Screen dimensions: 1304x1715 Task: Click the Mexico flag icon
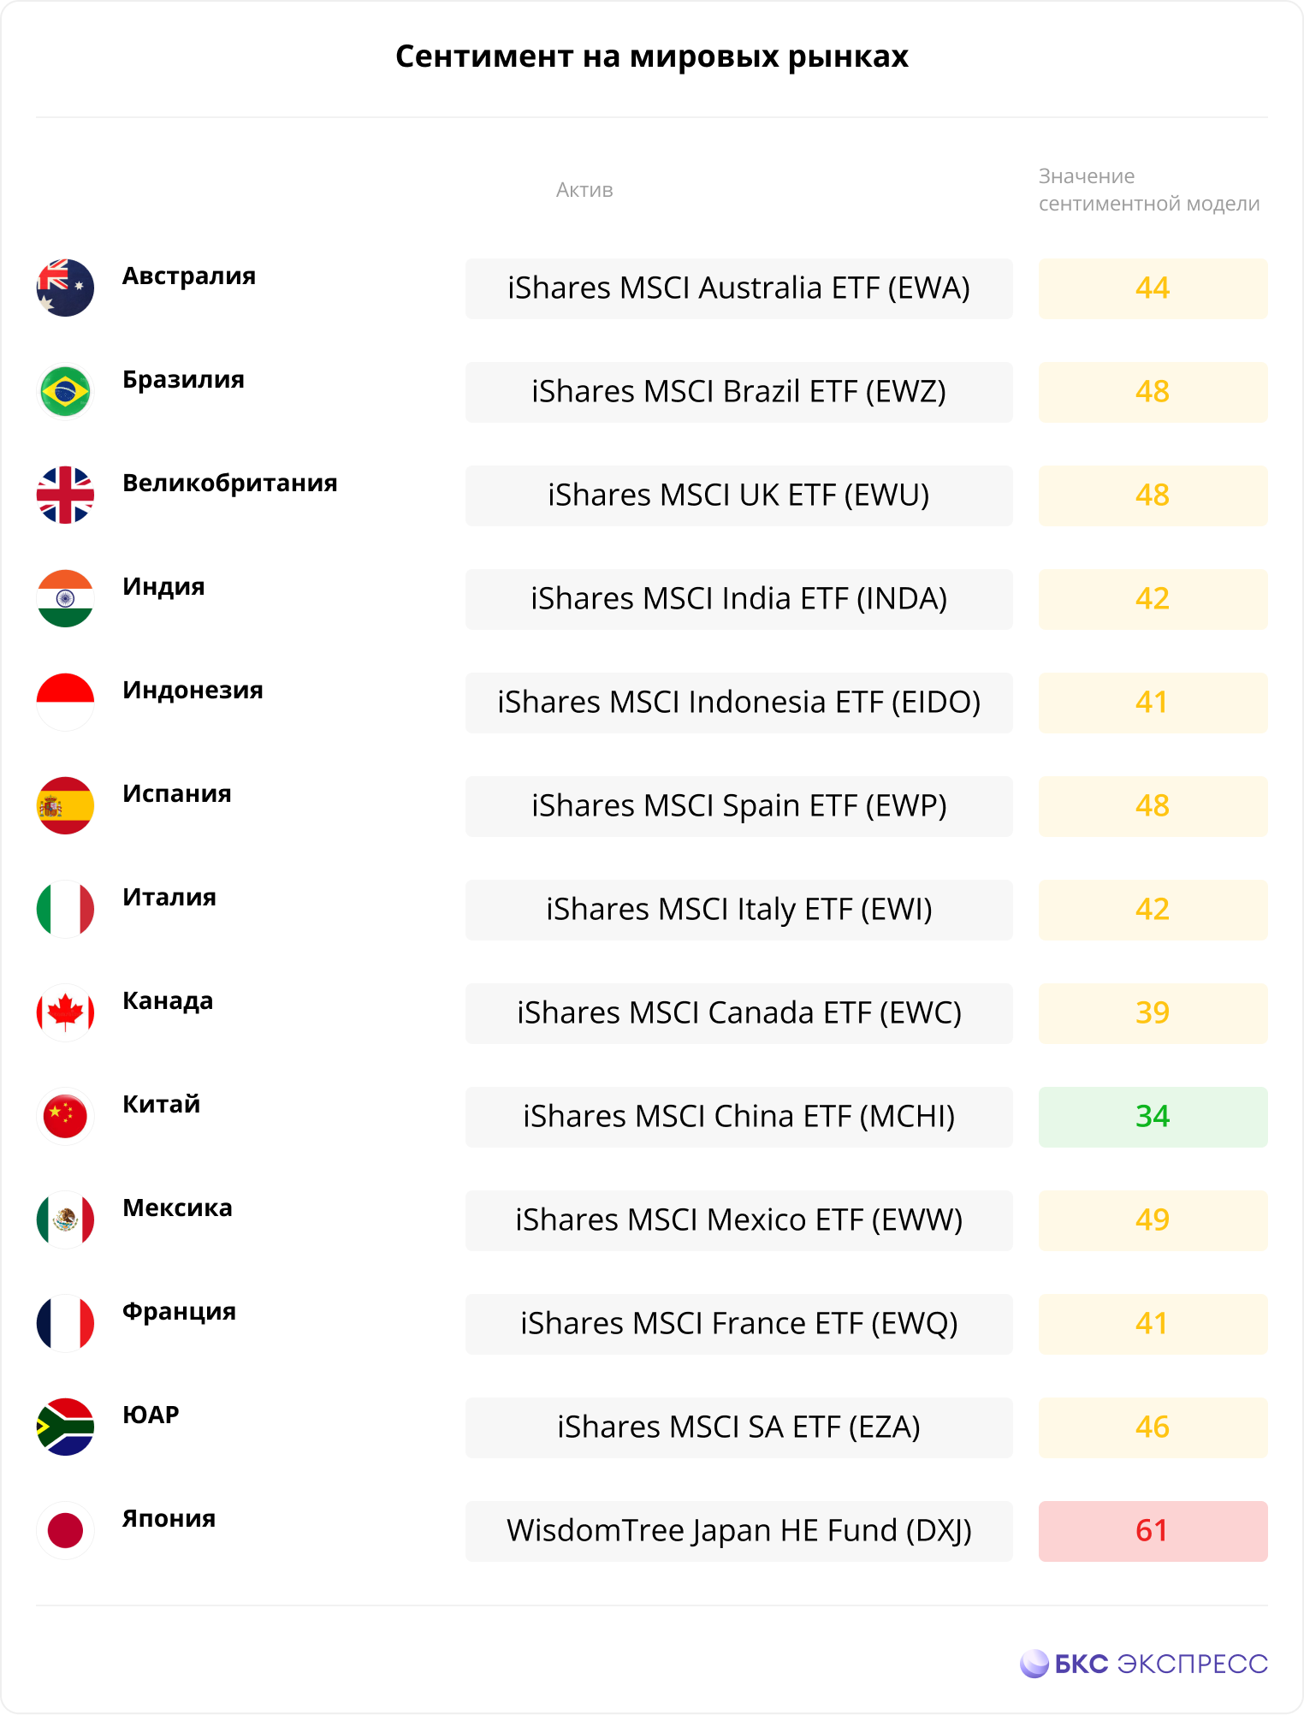[65, 1219]
